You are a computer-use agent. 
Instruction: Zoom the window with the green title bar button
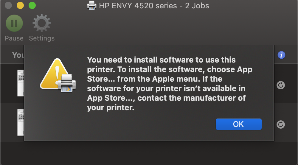(x=32, y=5)
